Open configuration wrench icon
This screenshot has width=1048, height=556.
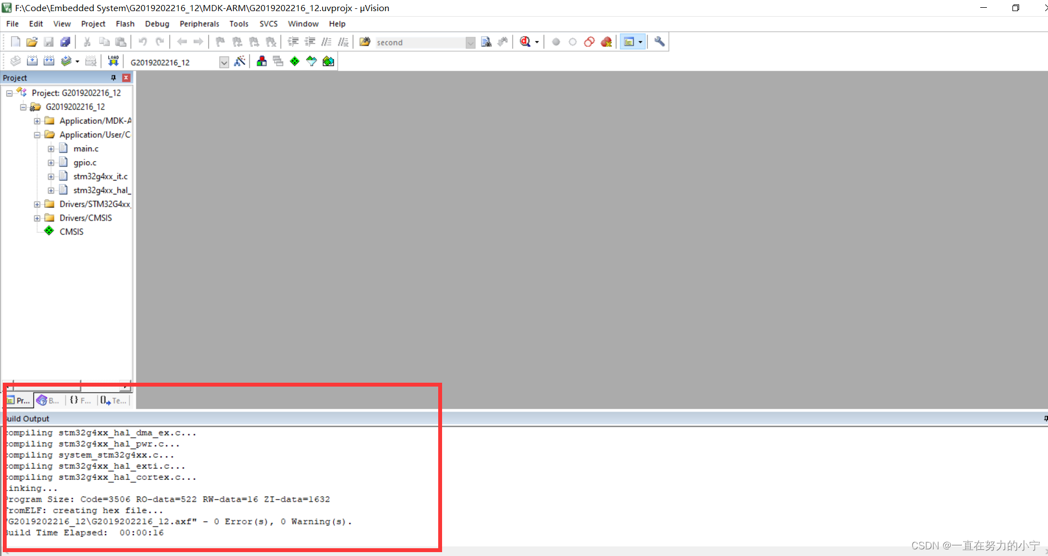tap(659, 42)
